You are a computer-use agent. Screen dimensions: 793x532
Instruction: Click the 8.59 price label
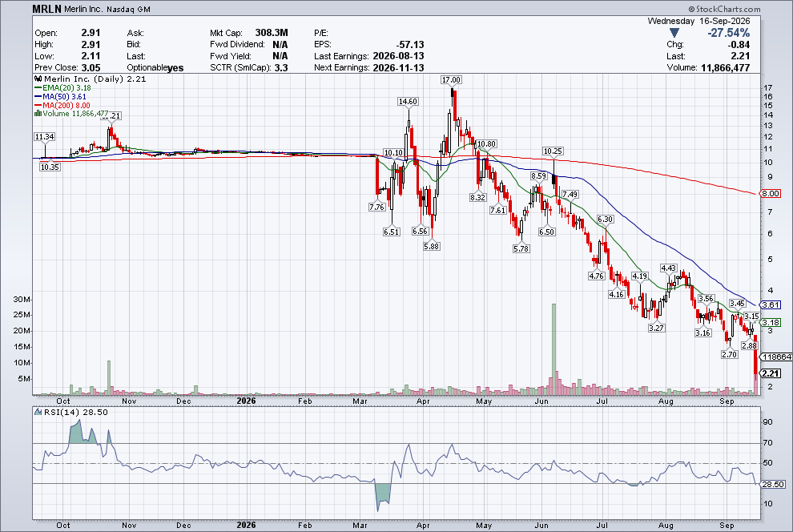pos(538,176)
